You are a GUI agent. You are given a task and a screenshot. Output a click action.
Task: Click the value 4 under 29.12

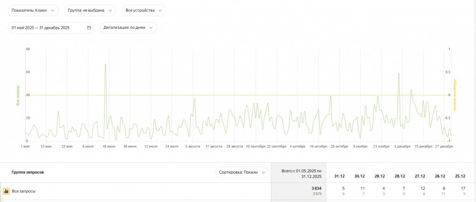tap(383, 189)
